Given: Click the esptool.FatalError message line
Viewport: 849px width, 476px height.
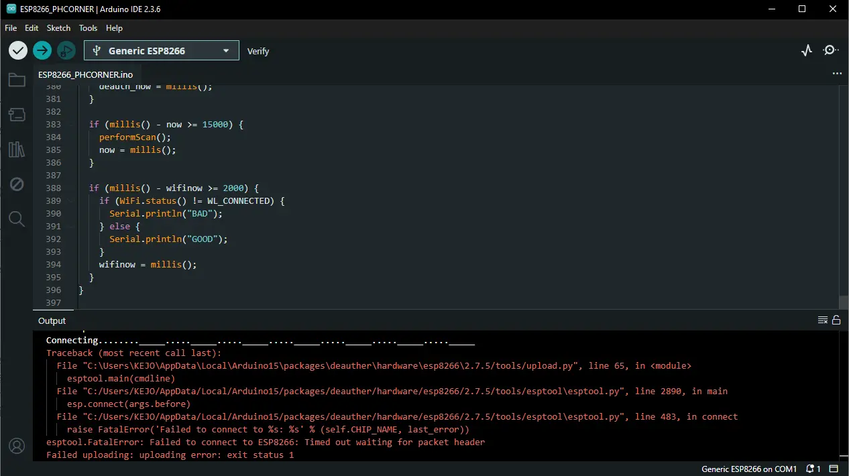Looking at the screenshot, I should tap(266, 442).
